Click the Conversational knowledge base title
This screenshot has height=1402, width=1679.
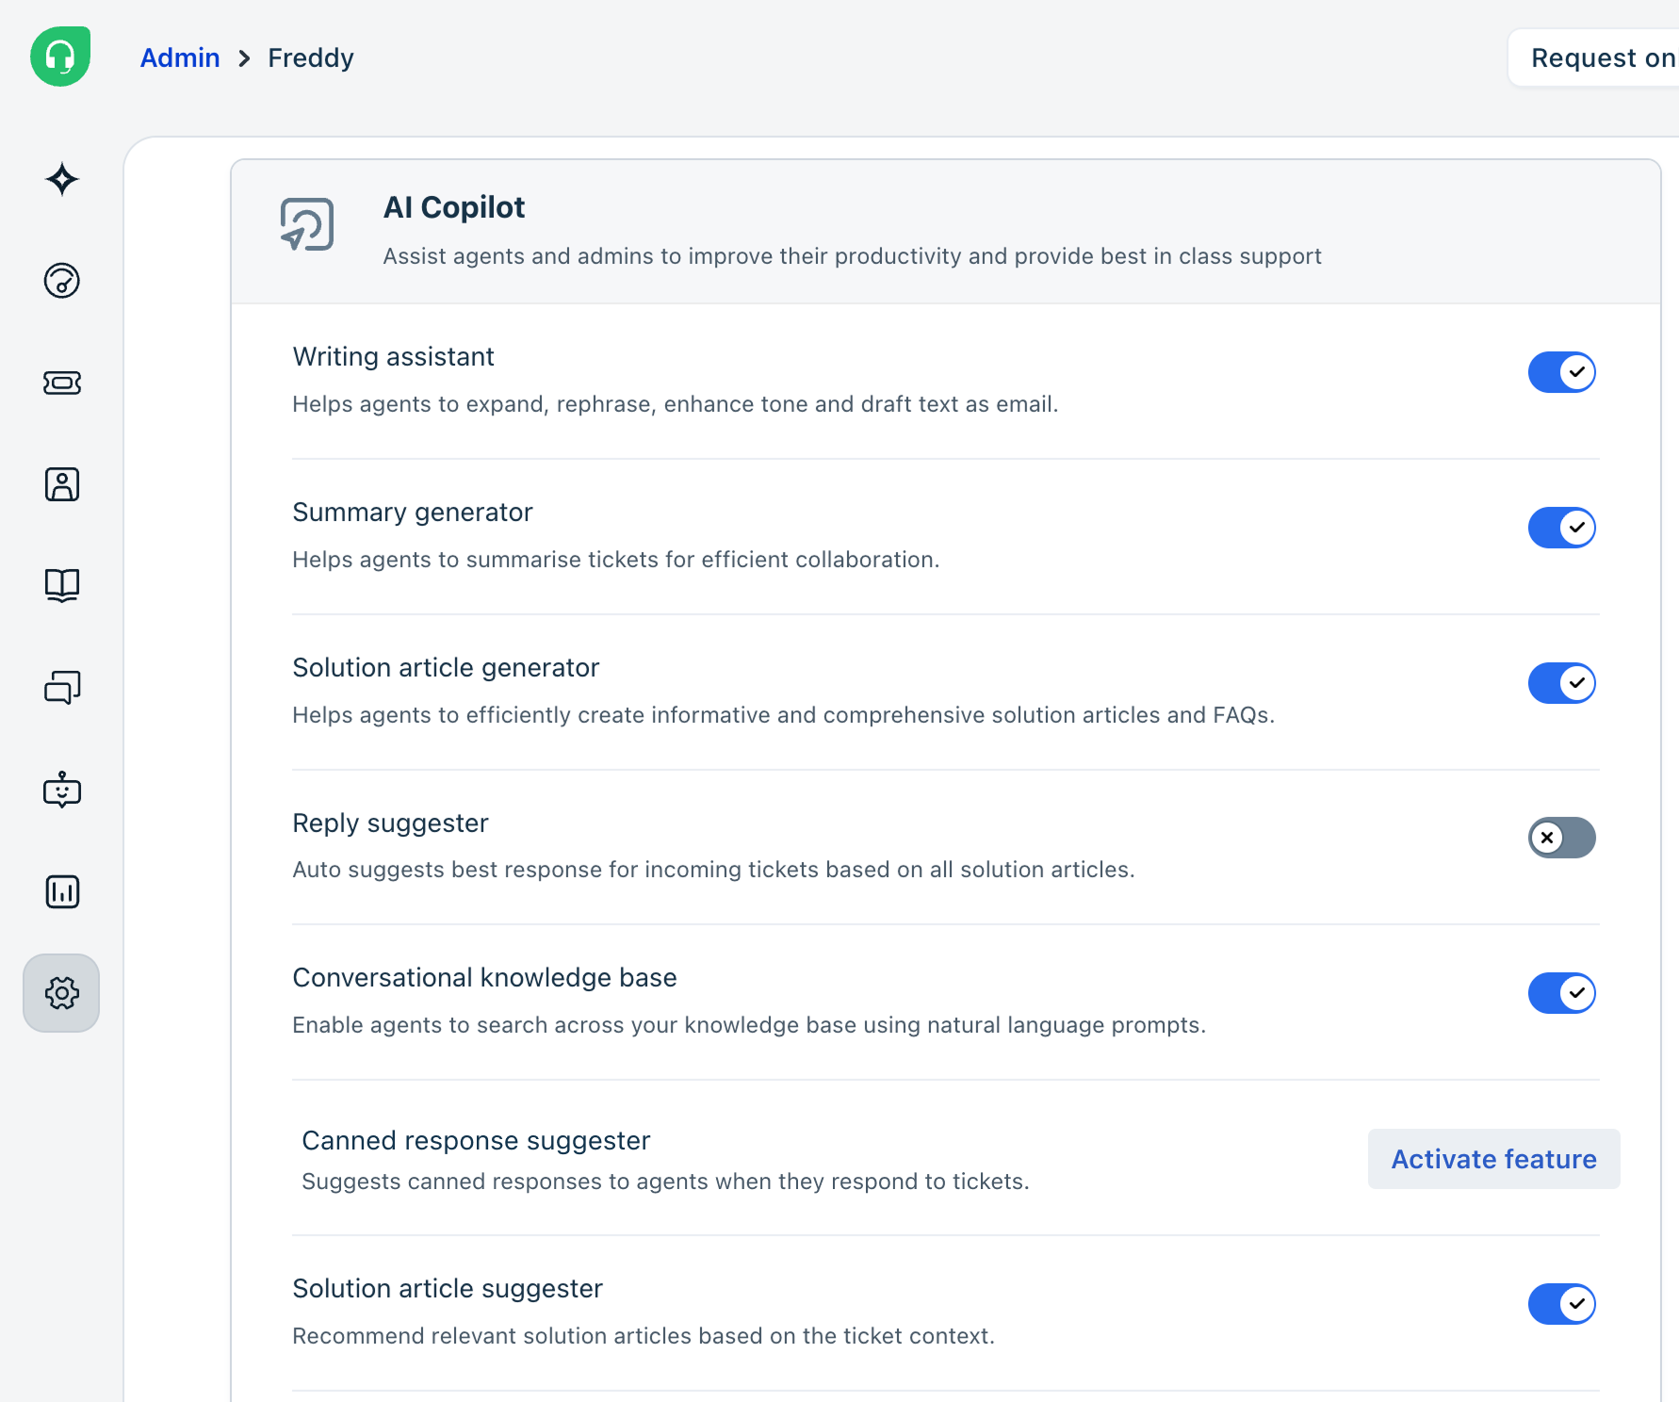tap(484, 977)
